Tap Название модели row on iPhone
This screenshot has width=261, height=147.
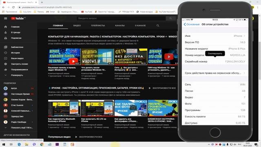(215, 49)
